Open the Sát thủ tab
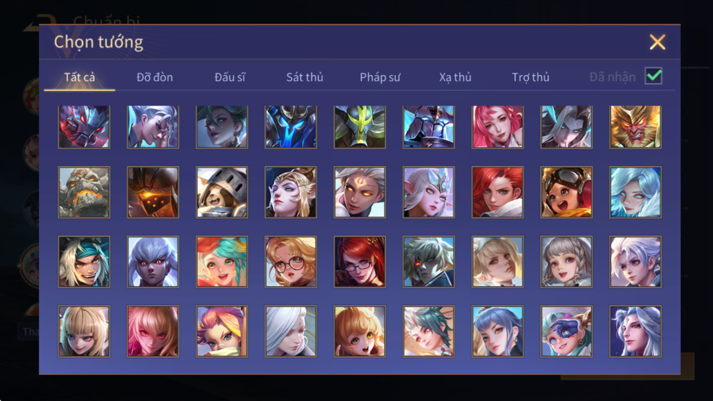 (305, 77)
